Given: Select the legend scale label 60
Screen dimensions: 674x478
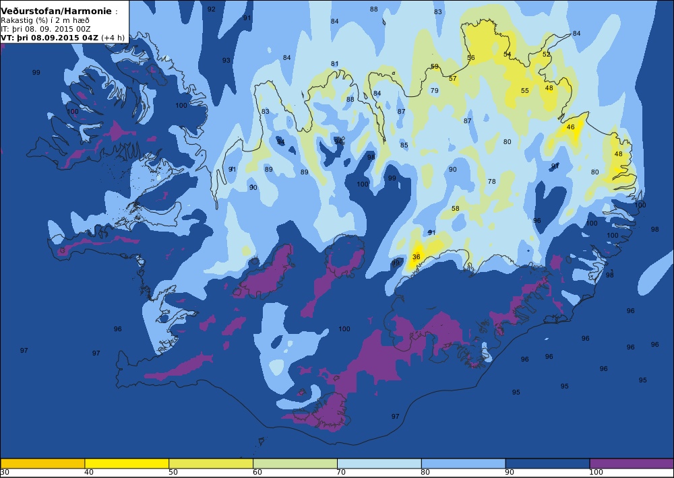Looking at the screenshot, I should coord(257,473).
